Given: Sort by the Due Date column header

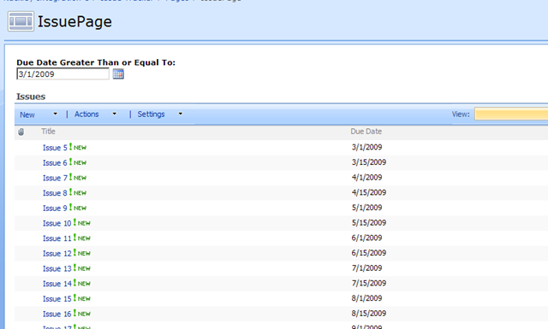Looking at the screenshot, I should coord(366,132).
